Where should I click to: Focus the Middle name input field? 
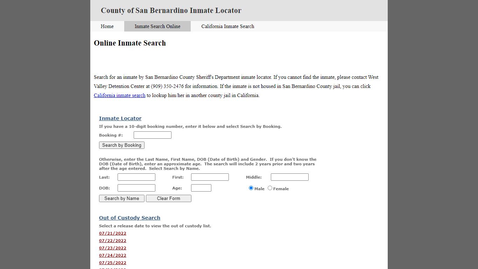[x=290, y=177]
